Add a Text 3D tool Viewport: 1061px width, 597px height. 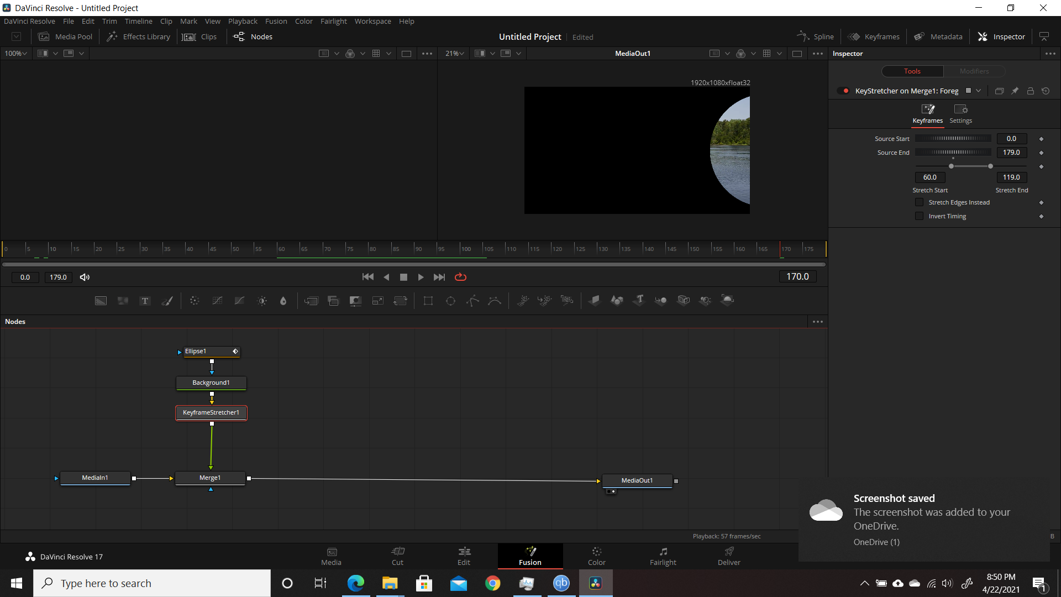pyautogui.click(x=639, y=300)
